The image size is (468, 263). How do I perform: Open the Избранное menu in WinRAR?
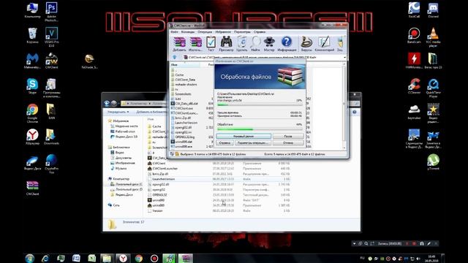click(x=223, y=31)
